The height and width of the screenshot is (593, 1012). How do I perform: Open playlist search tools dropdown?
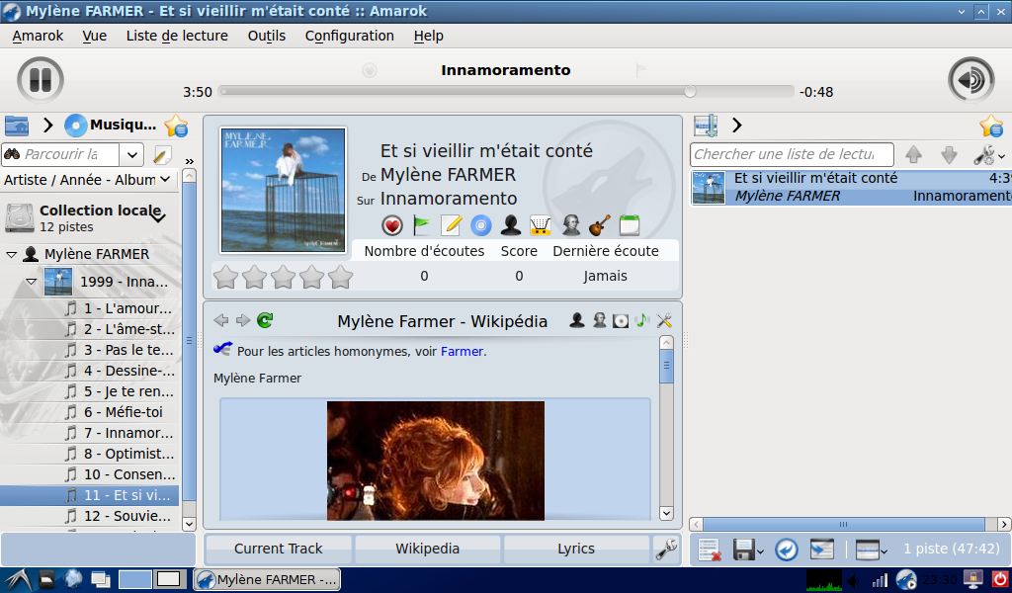coord(988,155)
